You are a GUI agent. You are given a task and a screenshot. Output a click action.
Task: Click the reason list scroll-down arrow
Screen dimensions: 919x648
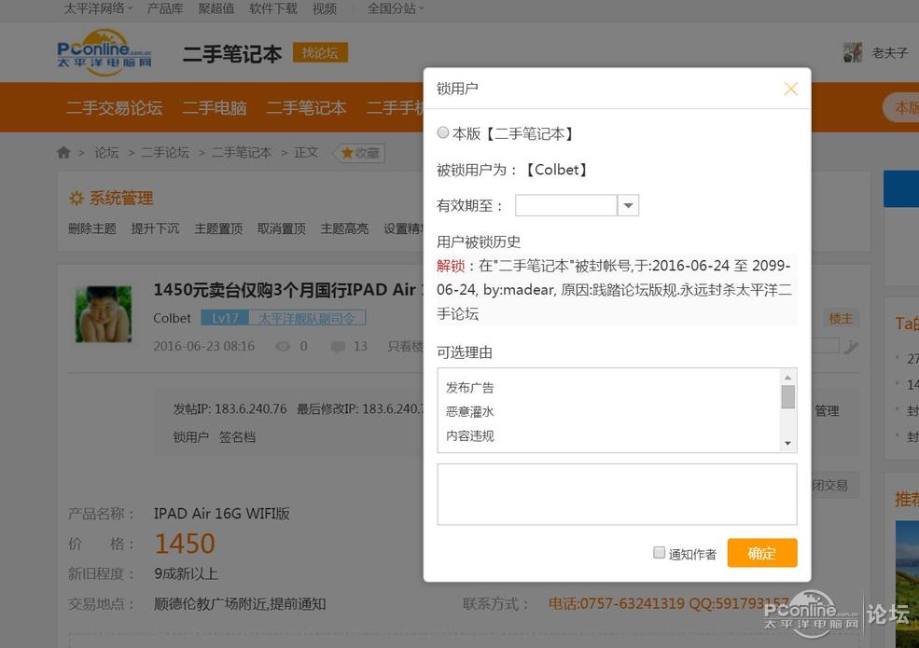point(787,444)
